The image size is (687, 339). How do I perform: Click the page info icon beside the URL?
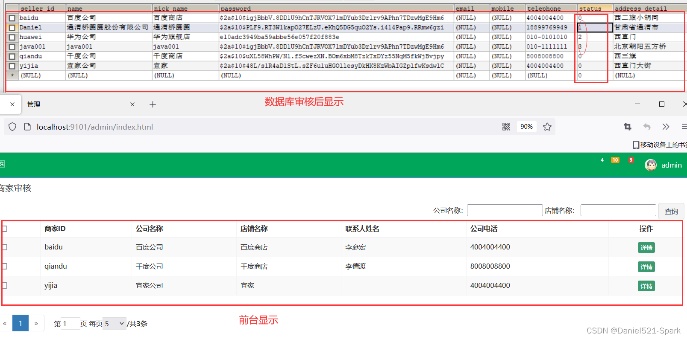point(27,127)
